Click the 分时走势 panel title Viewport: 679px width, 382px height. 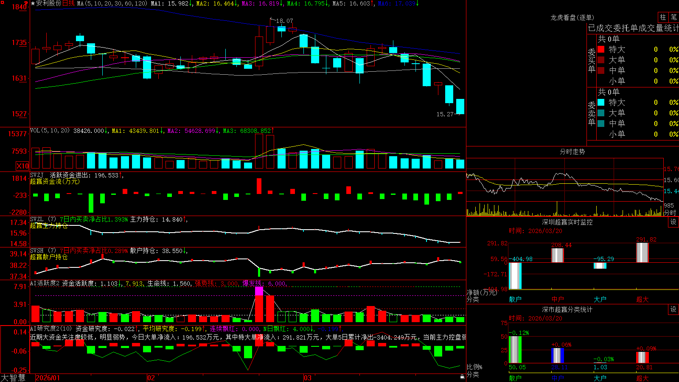[x=572, y=152]
